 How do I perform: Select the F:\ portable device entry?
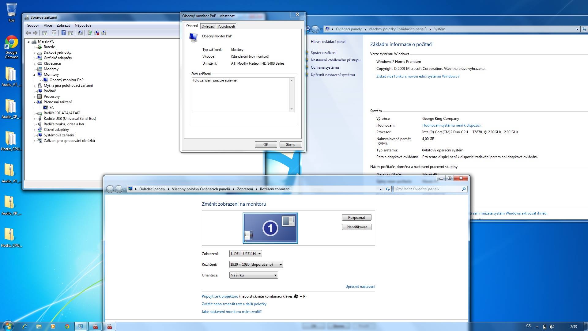(51, 108)
